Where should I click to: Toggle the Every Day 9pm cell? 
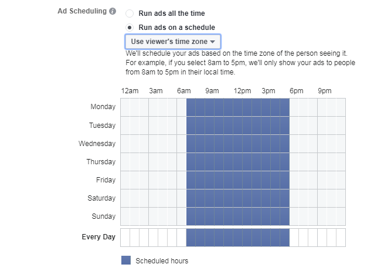click(x=322, y=237)
